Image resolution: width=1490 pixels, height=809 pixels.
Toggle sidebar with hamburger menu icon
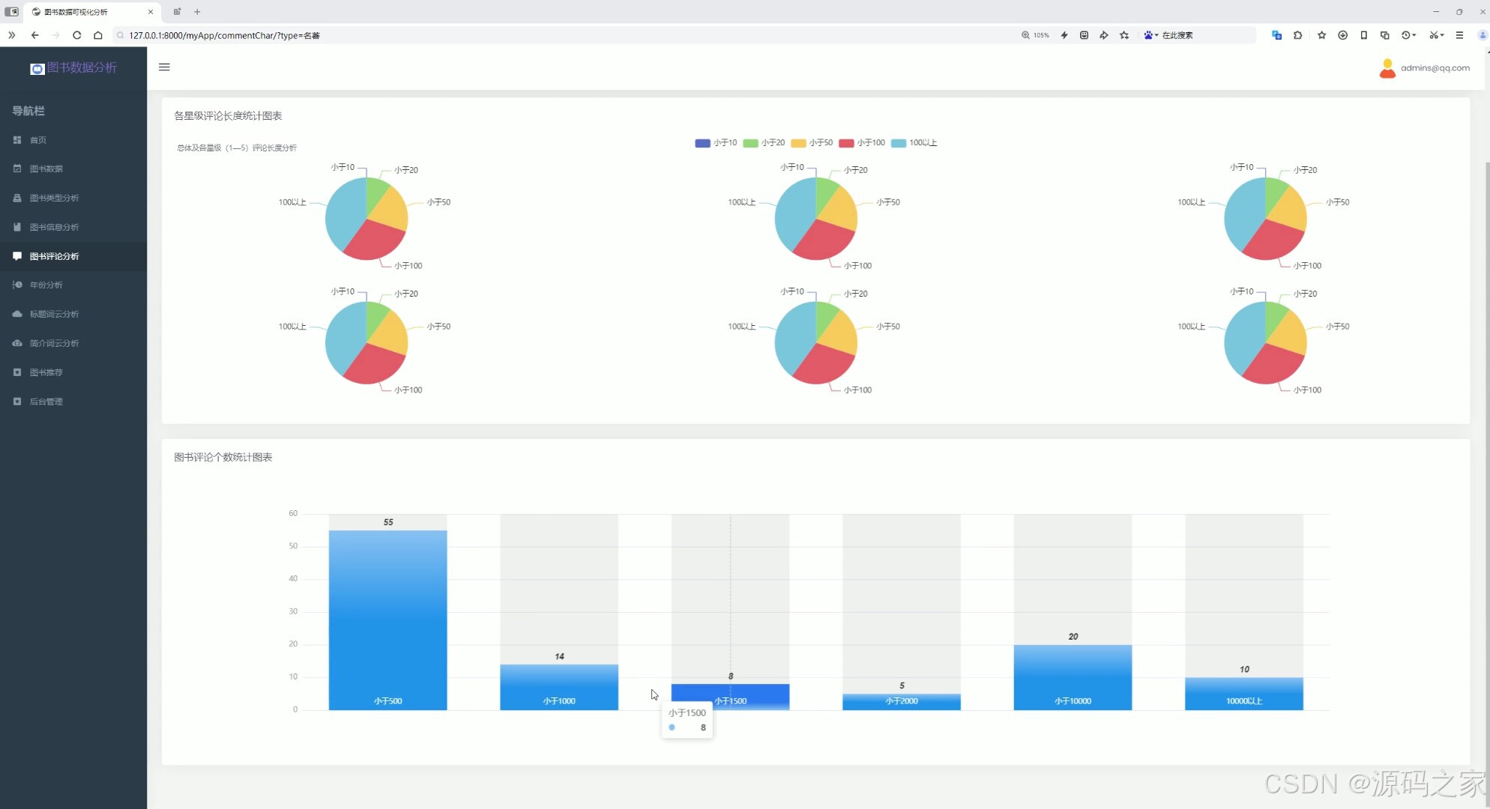[x=164, y=67]
